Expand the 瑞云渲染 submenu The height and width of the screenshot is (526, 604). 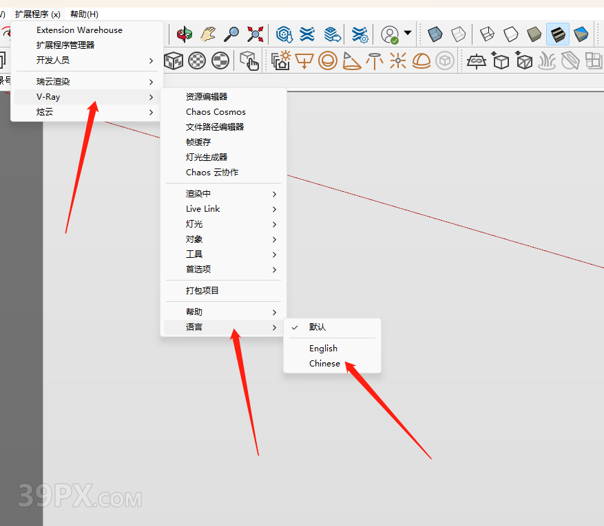87,82
